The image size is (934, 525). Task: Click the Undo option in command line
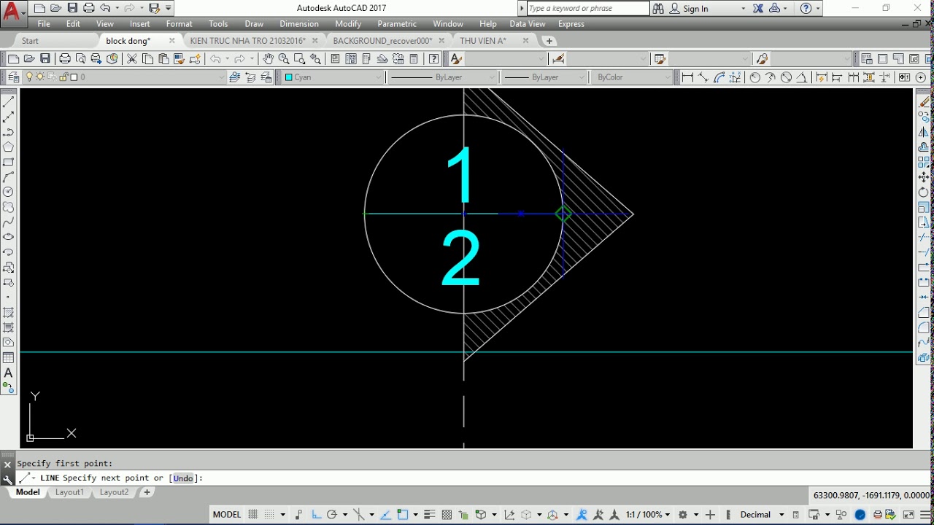[184, 478]
